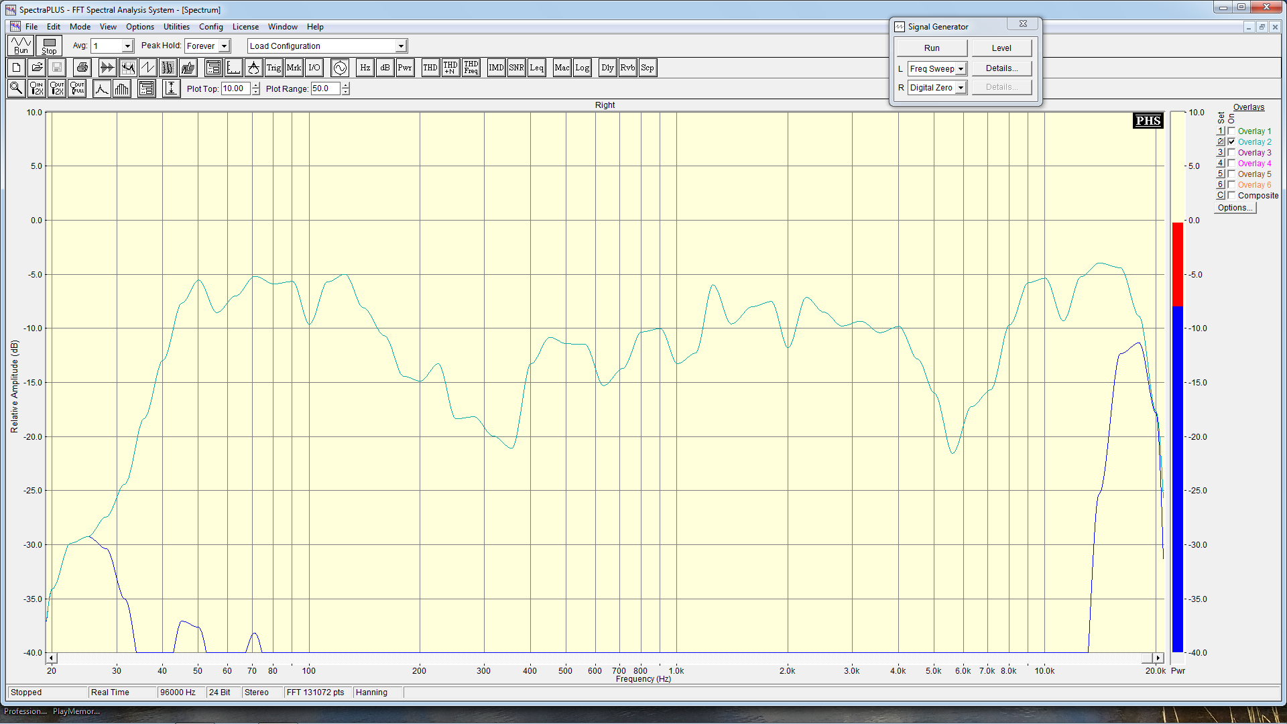Click the Leq utility button
Viewport: 1287px width, 724px height.
(x=536, y=68)
